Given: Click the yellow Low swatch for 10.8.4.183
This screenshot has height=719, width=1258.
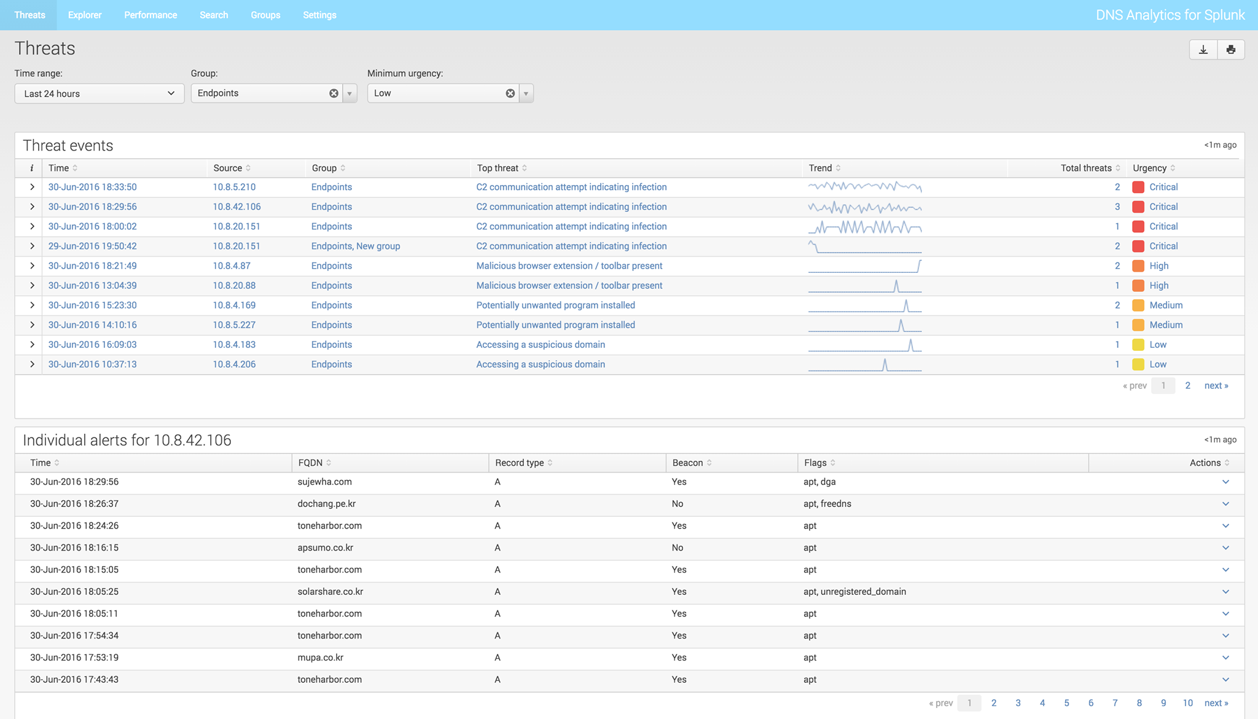Looking at the screenshot, I should [1138, 345].
